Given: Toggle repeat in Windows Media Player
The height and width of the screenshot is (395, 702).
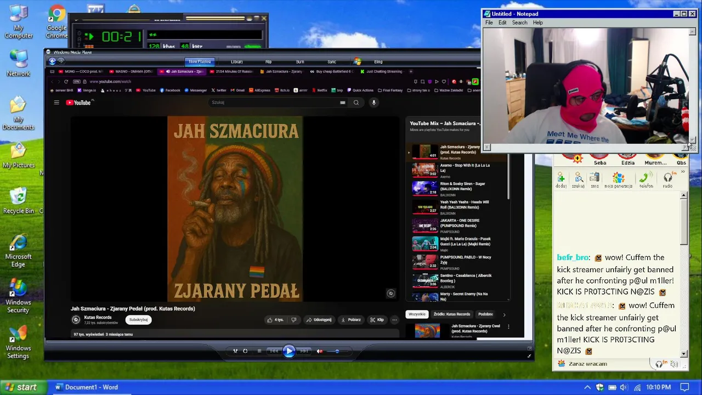Looking at the screenshot, I should pos(245,351).
